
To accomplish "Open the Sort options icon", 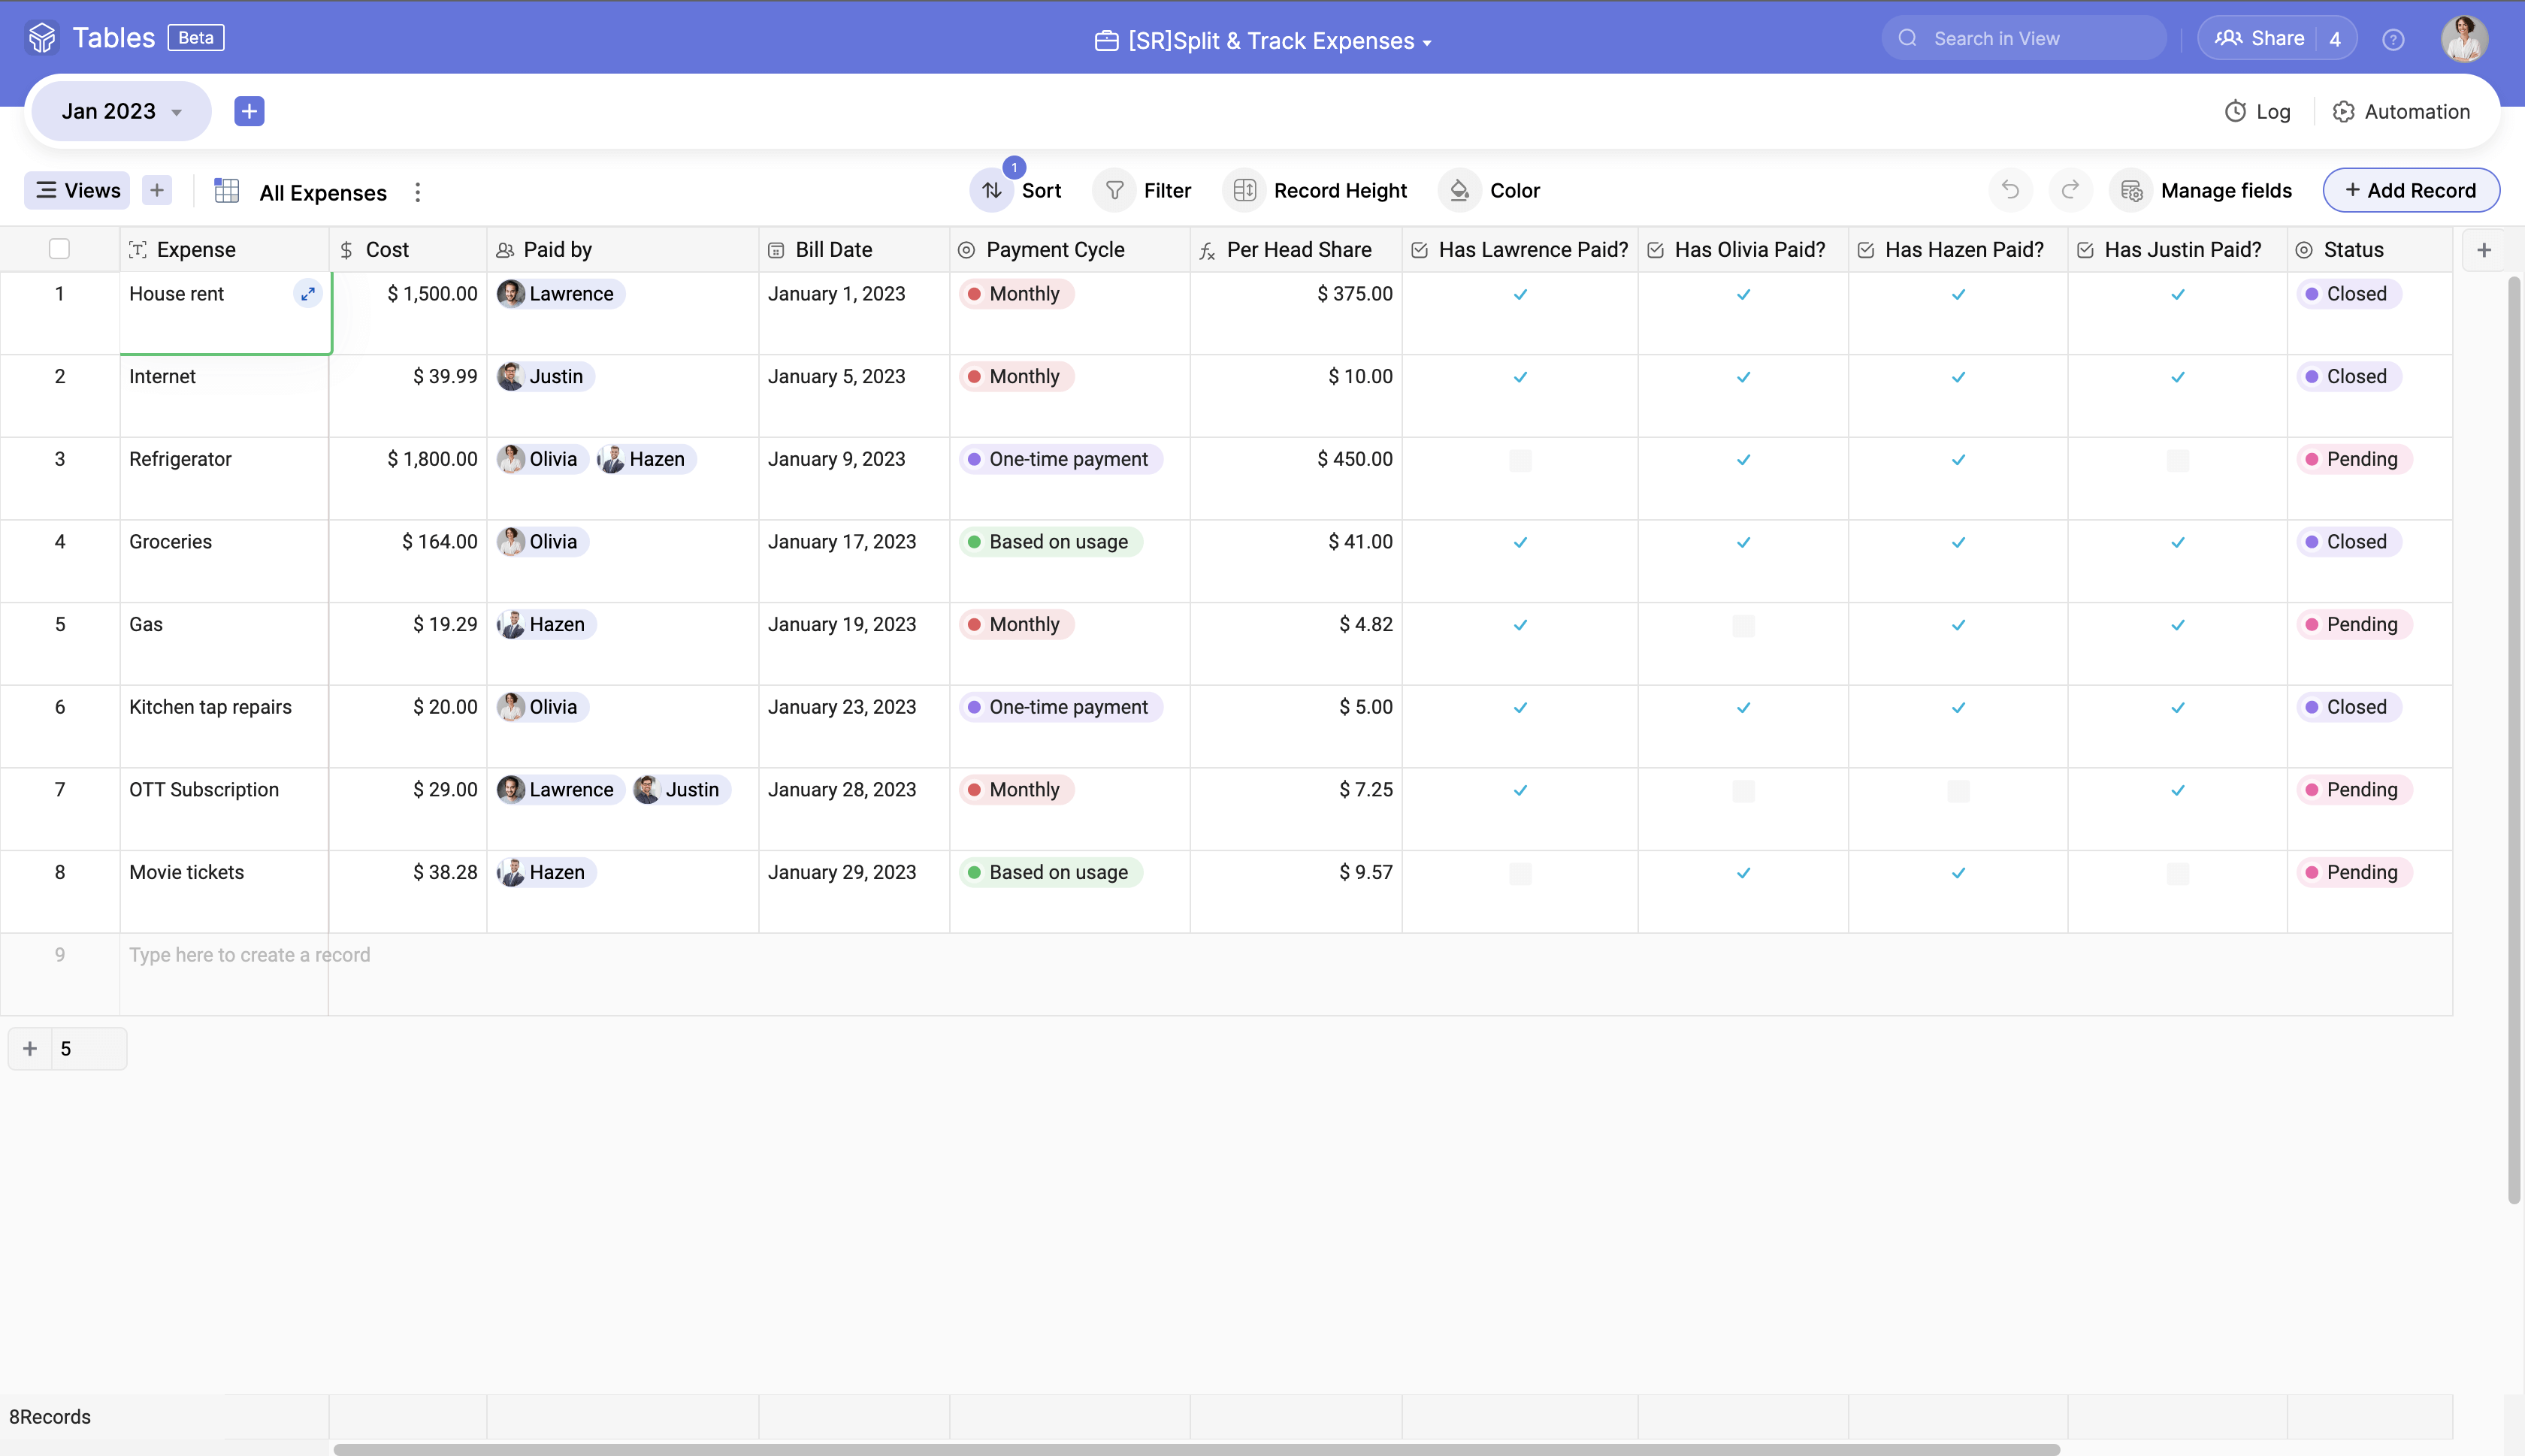I will pos(991,190).
